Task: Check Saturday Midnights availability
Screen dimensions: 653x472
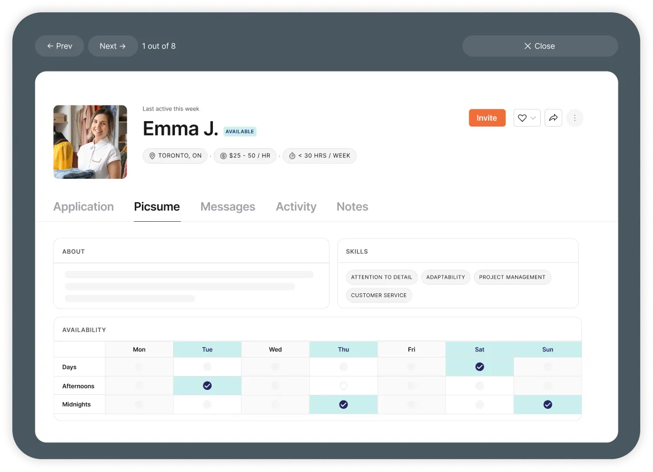Action: (480, 404)
